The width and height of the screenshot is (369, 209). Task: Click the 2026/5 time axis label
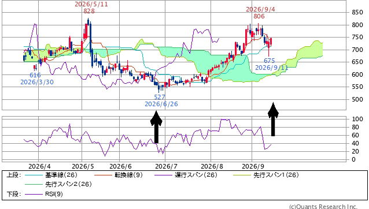coord(83,166)
